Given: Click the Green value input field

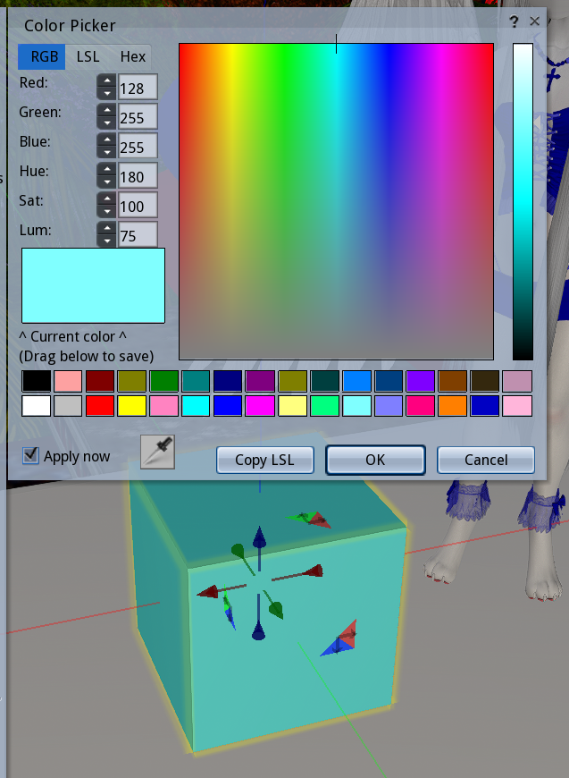Looking at the screenshot, I should pyautogui.click(x=138, y=116).
